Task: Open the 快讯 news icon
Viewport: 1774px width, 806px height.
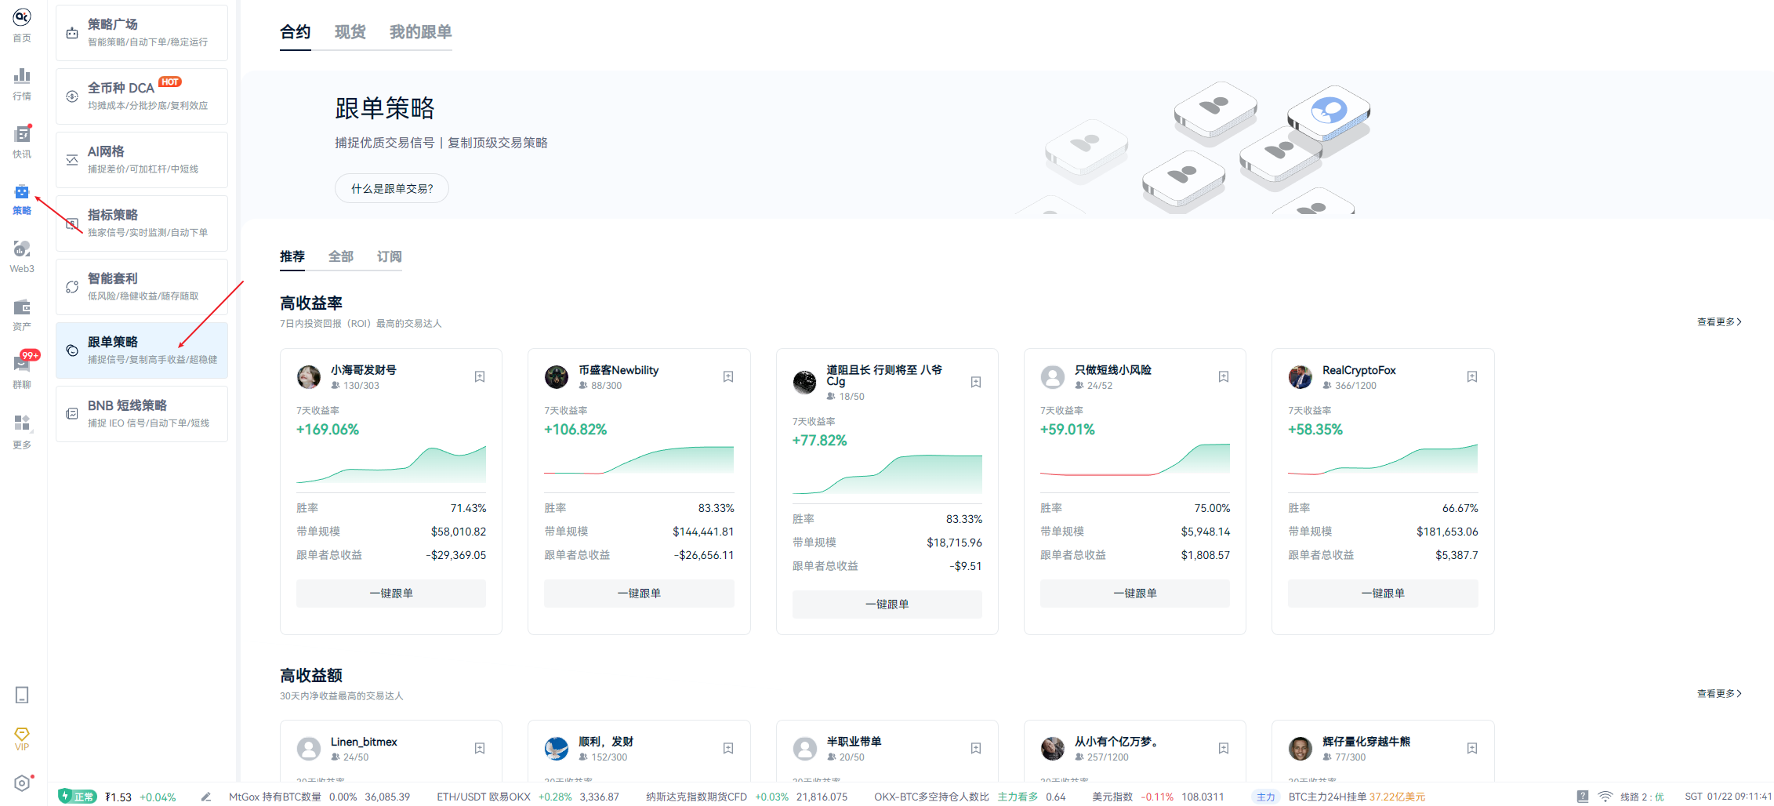Action: 22,134
